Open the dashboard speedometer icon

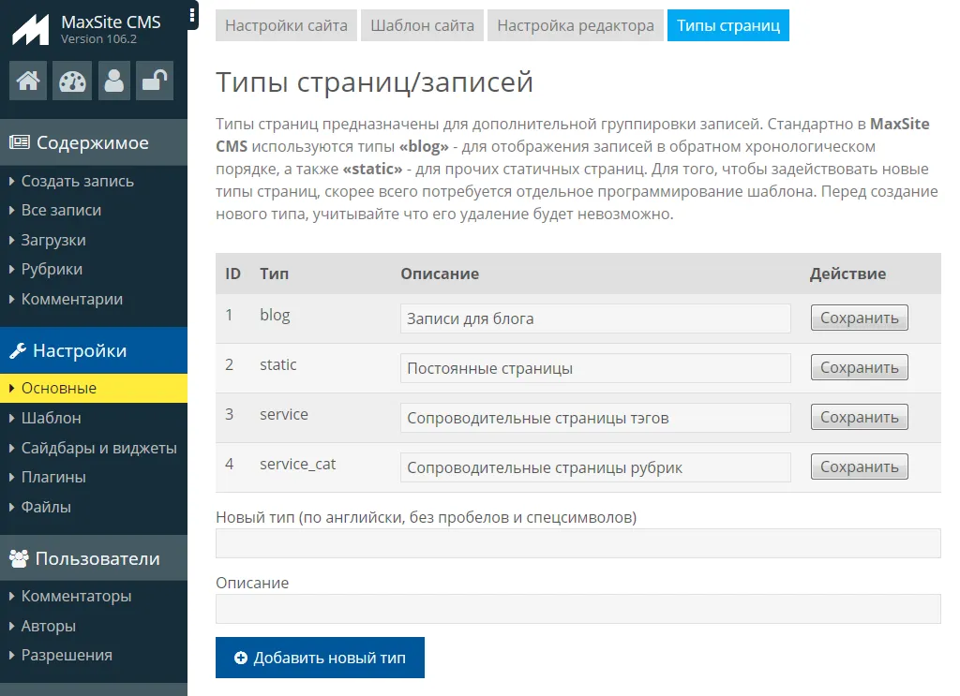71,81
